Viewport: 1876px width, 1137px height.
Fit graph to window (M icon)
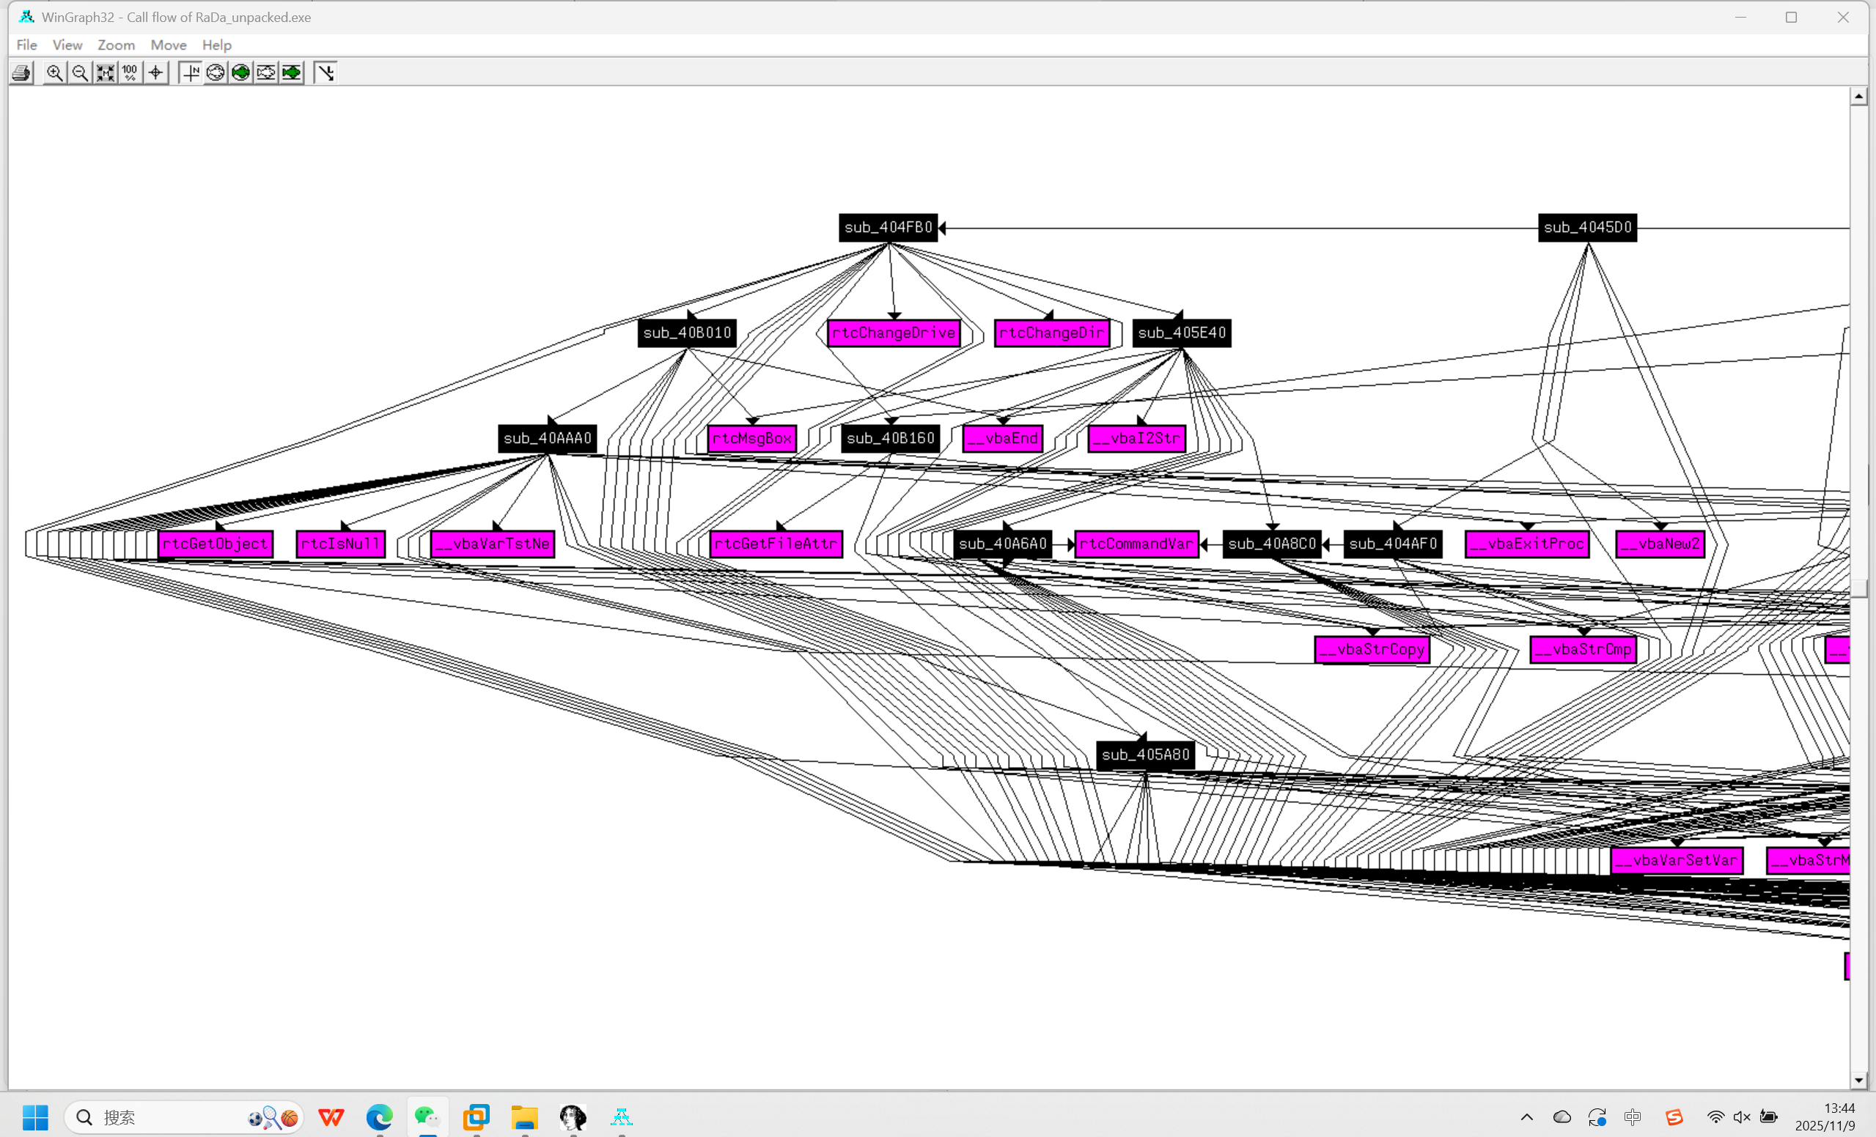pos(105,73)
